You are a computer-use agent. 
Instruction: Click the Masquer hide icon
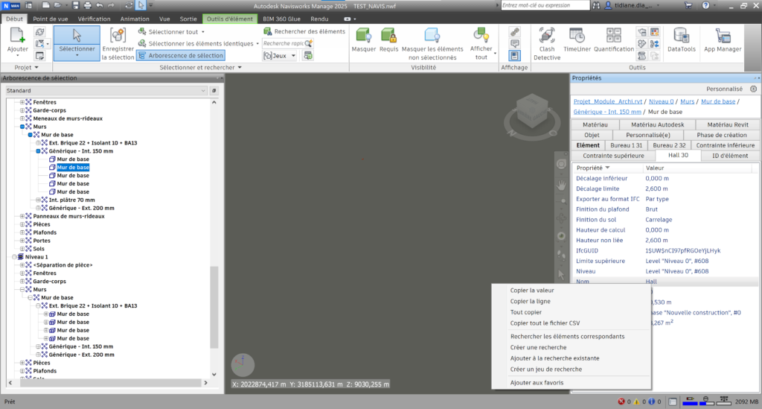364,42
